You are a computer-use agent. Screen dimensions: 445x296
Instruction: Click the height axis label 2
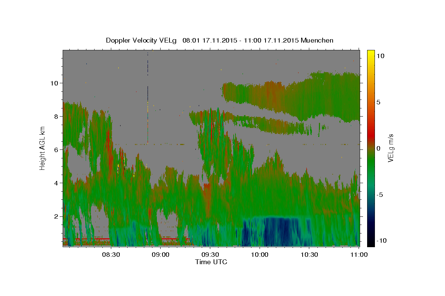point(56,216)
